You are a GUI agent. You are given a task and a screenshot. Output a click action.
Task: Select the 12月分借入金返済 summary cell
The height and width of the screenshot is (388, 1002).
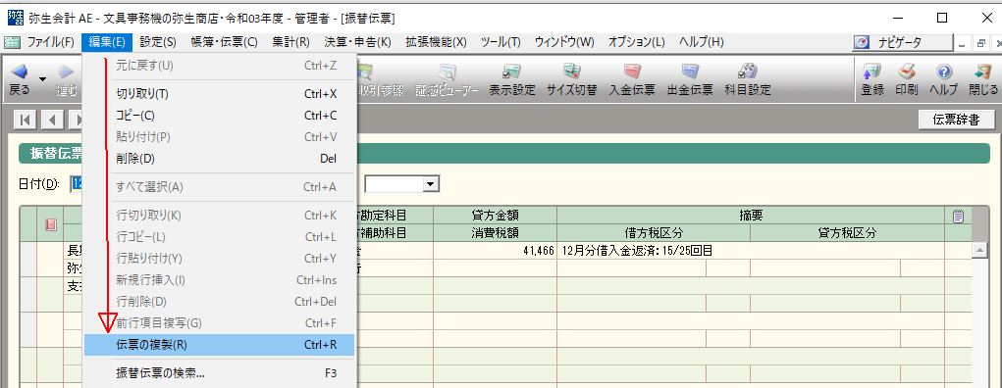tap(751, 251)
